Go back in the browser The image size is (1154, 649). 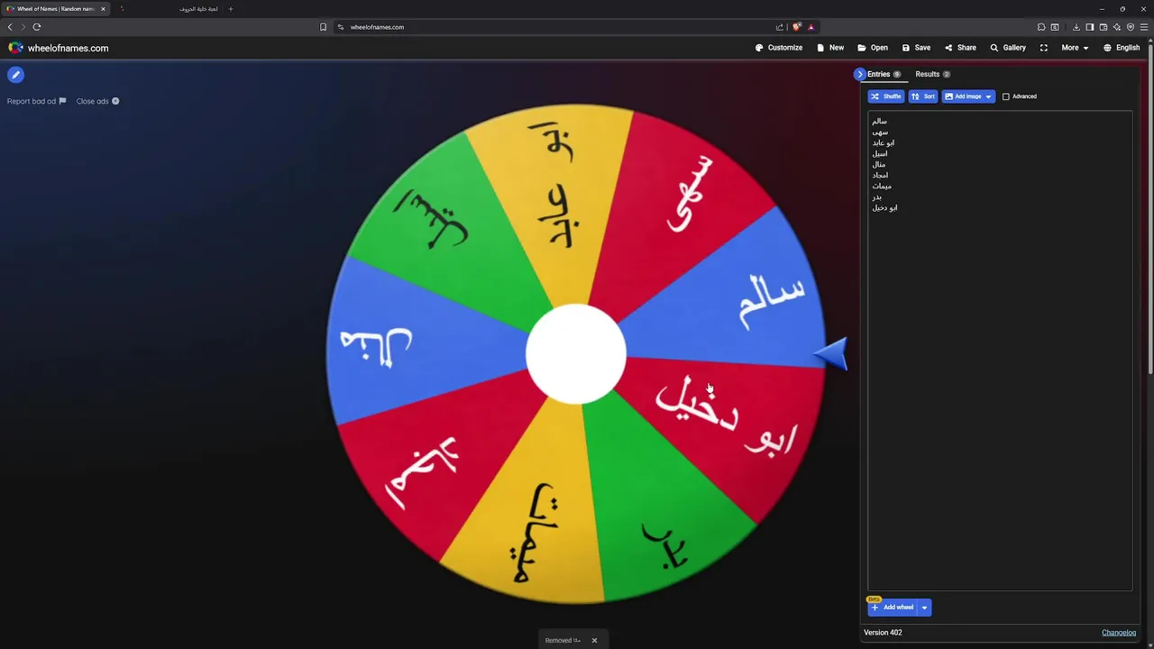pyautogui.click(x=10, y=27)
